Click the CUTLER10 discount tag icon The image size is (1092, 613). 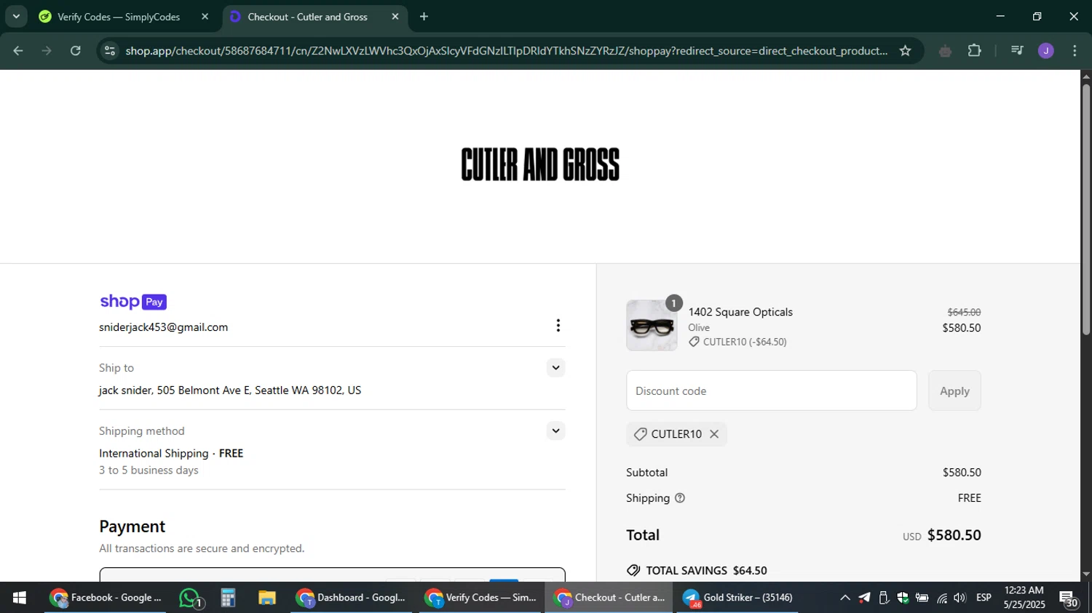tap(640, 434)
